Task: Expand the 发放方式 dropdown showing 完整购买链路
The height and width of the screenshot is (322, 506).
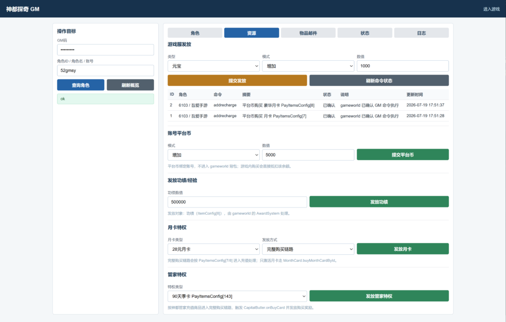Action: point(308,249)
